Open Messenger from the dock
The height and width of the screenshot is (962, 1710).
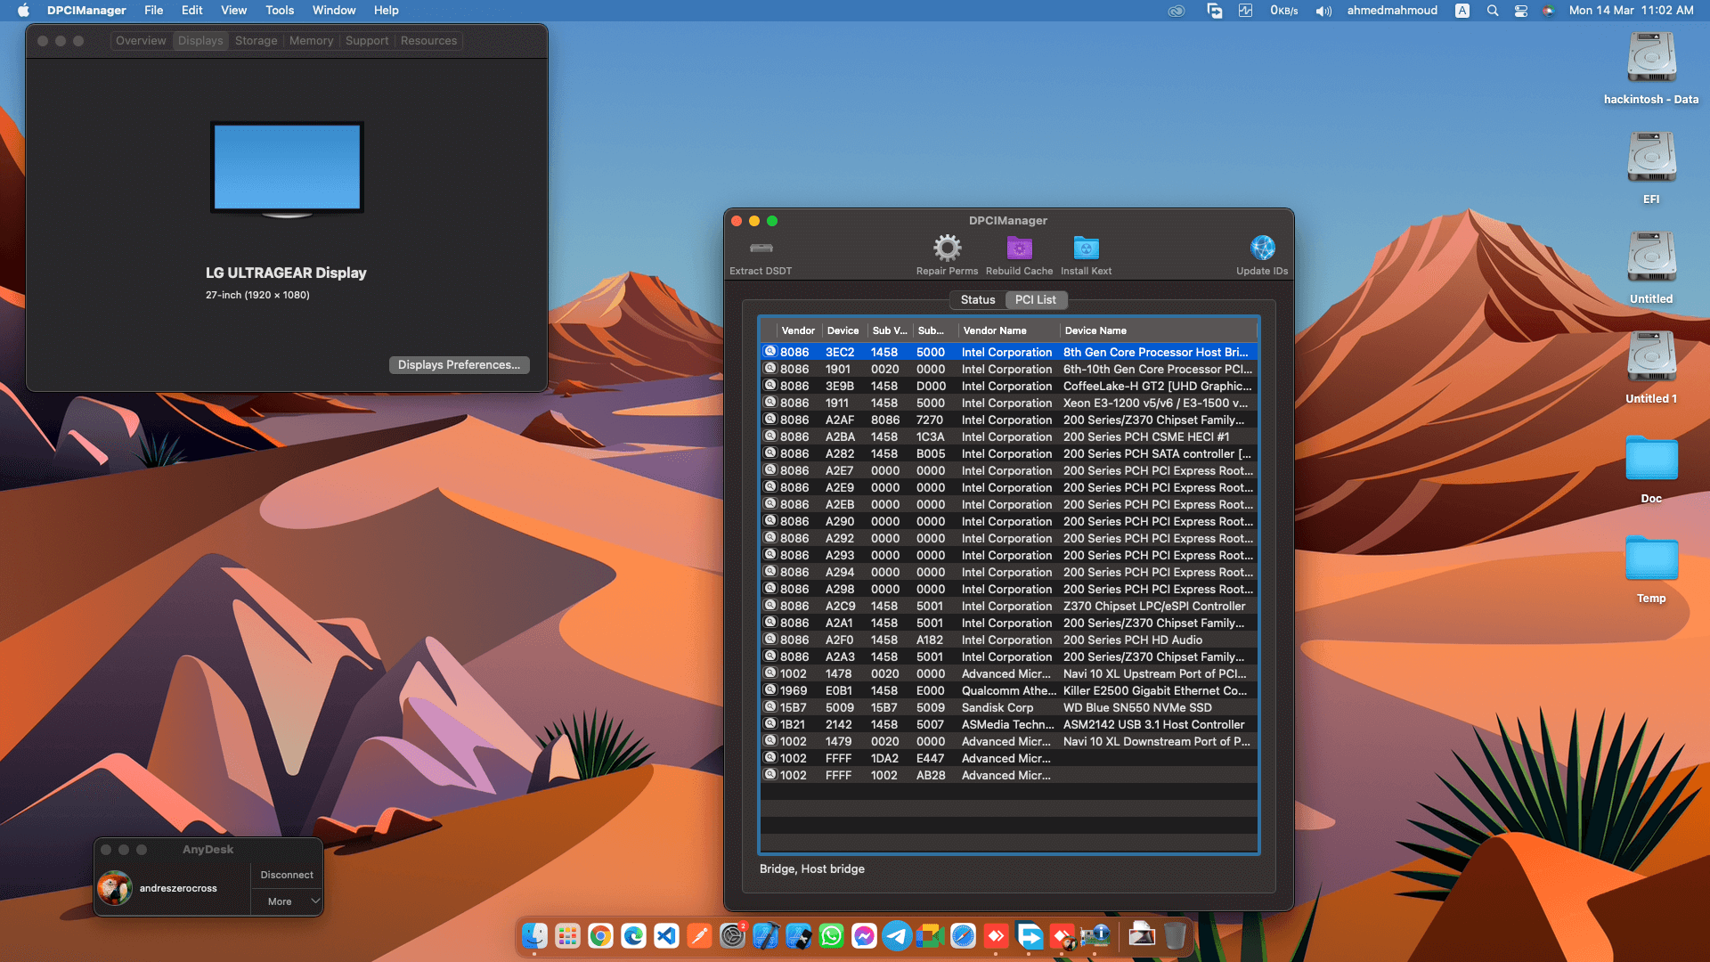point(865,935)
